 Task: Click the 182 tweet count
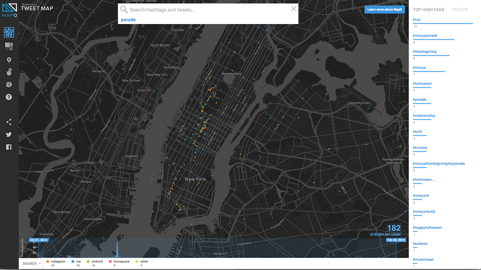[x=394, y=228]
